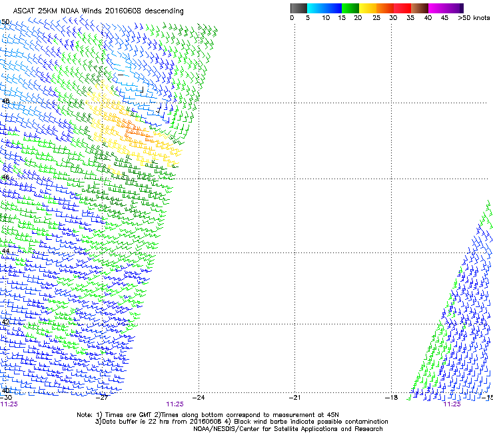Click the brown 35-40 knots legend segment
The image size is (493, 433).
coord(420,8)
